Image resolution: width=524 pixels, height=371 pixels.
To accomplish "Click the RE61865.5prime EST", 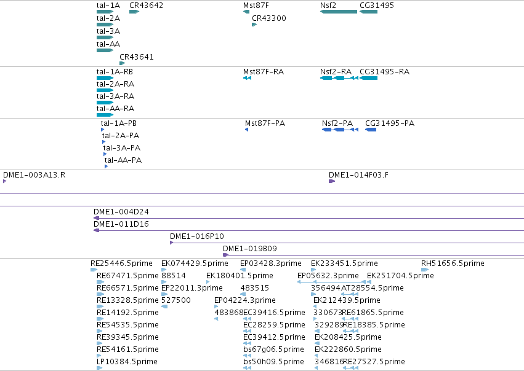I will click(350, 319).
